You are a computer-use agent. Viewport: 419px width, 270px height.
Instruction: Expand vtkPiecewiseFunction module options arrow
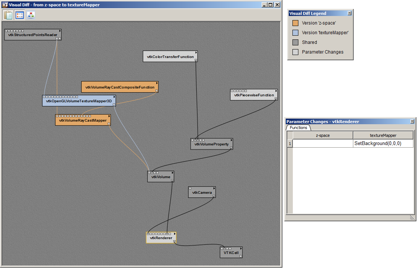pyautogui.click(x=276, y=91)
